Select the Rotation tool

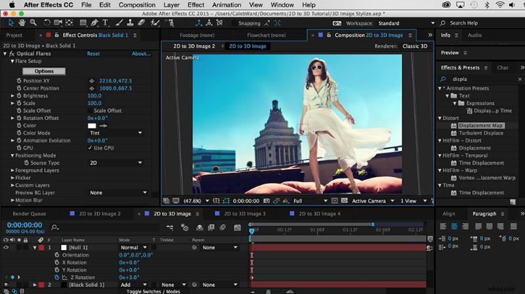(47, 23)
